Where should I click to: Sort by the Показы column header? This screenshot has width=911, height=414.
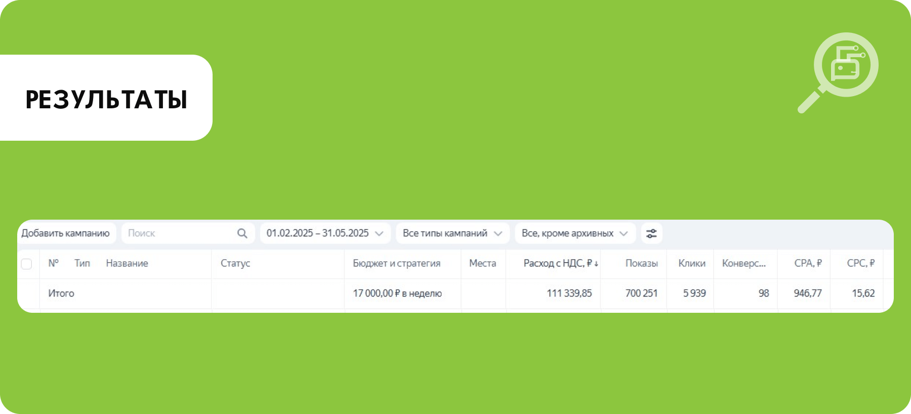[x=641, y=263]
